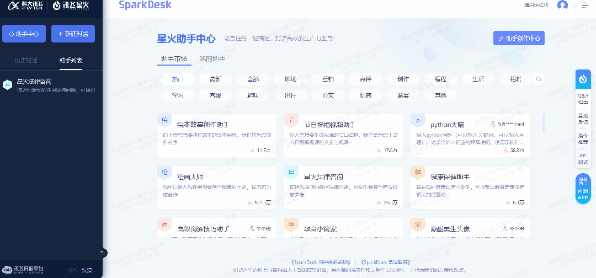Choose the 情感 category chip
The image size is (596, 278).
pyautogui.click(x=366, y=95)
